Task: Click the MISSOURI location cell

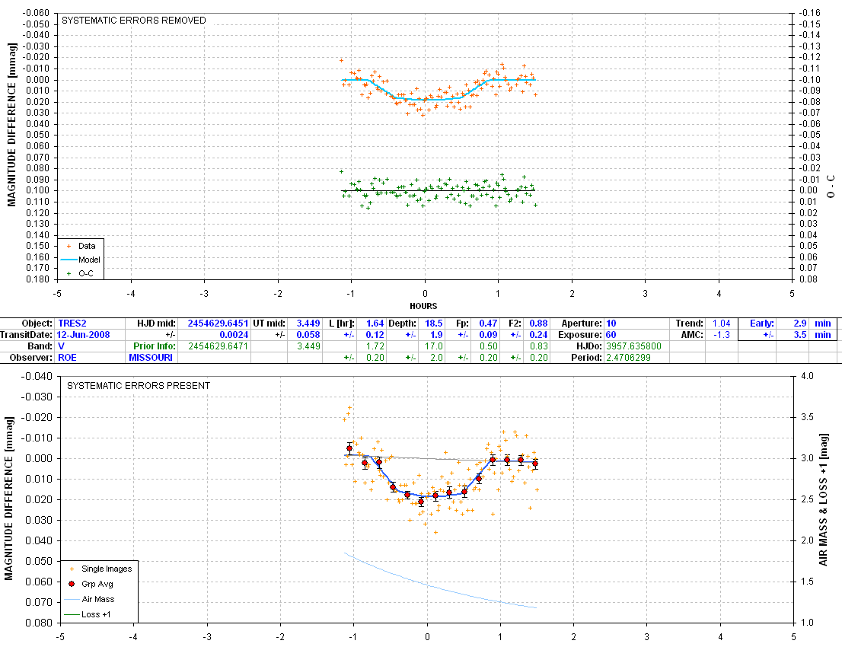Action: click(151, 358)
